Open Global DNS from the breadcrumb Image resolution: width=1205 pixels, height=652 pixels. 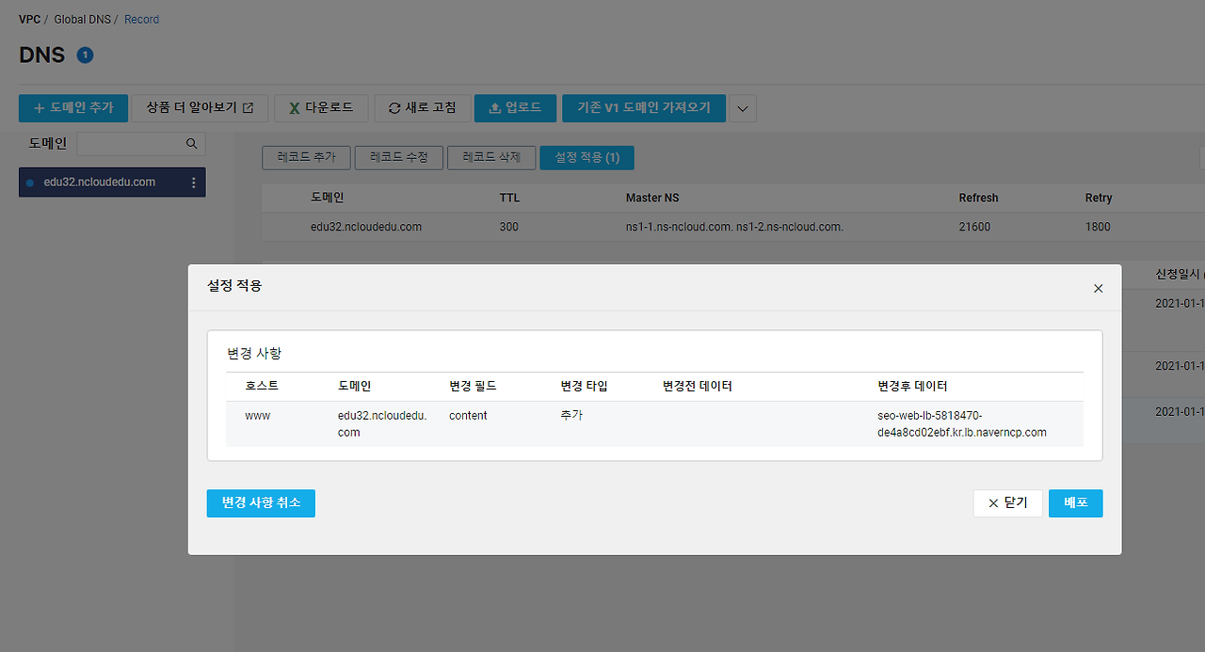tap(83, 19)
